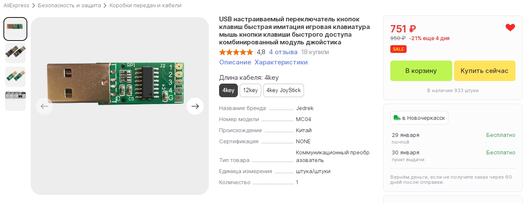This screenshot has width=527, height=203.
Task: Jump to the Характеристики tab
Action: (281, 62)
